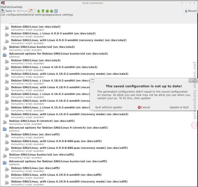Click Update & Quit button

coord(179,107)
